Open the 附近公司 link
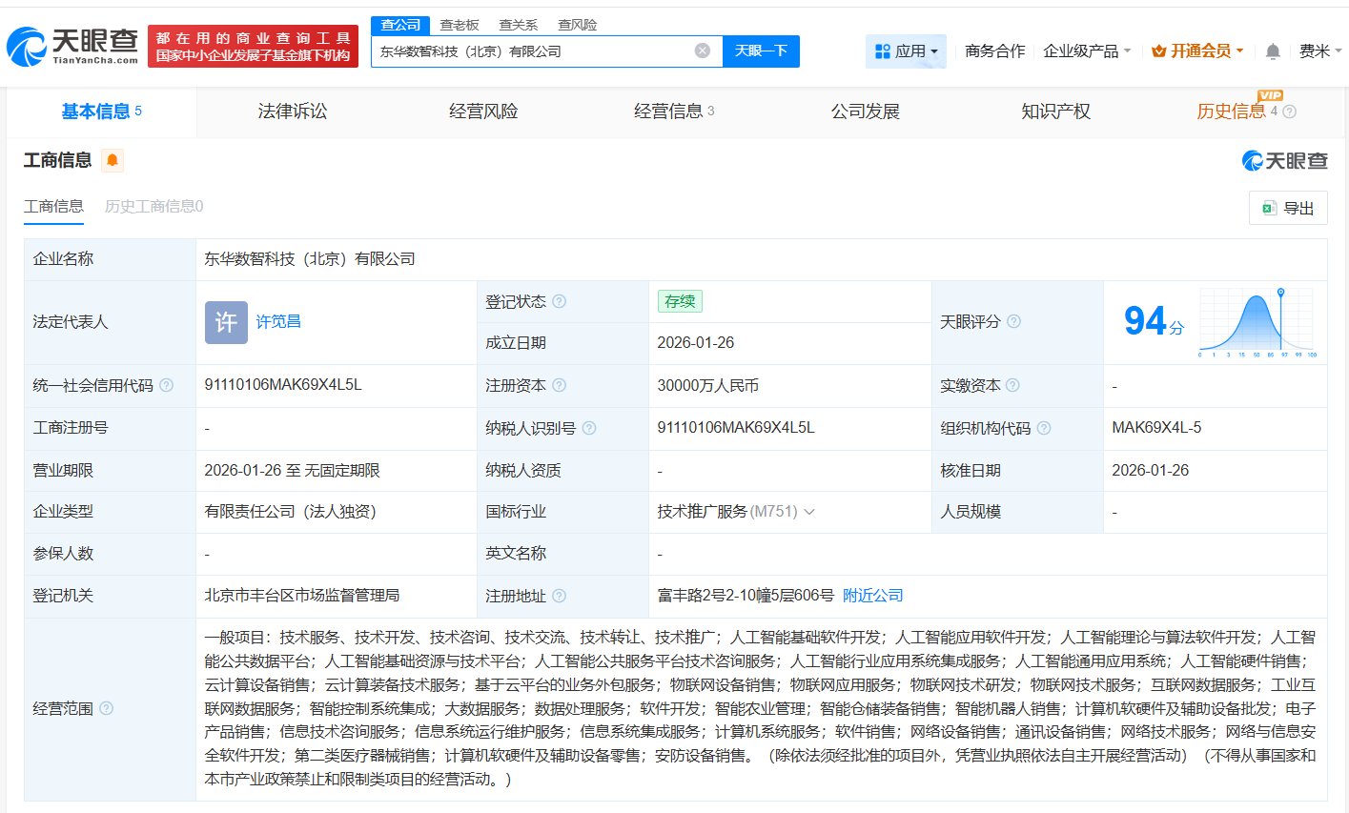The image size is (1349, 813). coord(872,596)
